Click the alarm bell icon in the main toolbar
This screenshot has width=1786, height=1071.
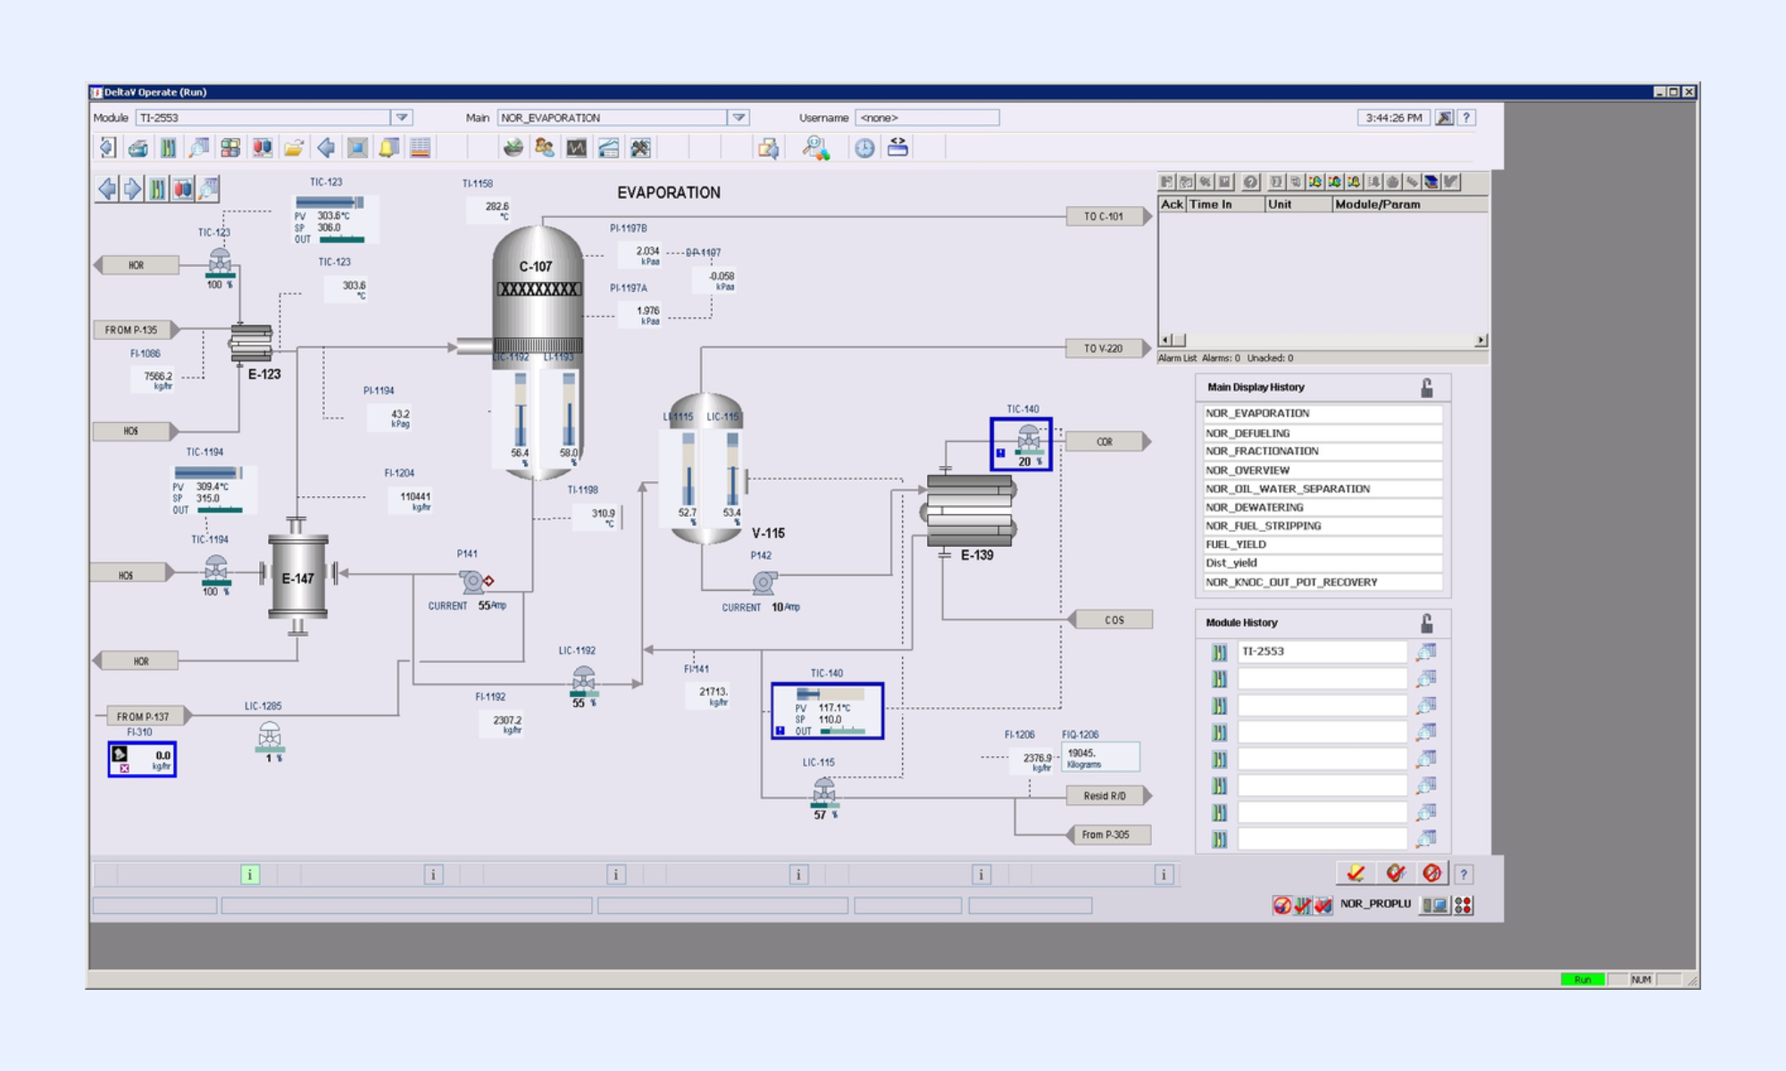[388, 148]
